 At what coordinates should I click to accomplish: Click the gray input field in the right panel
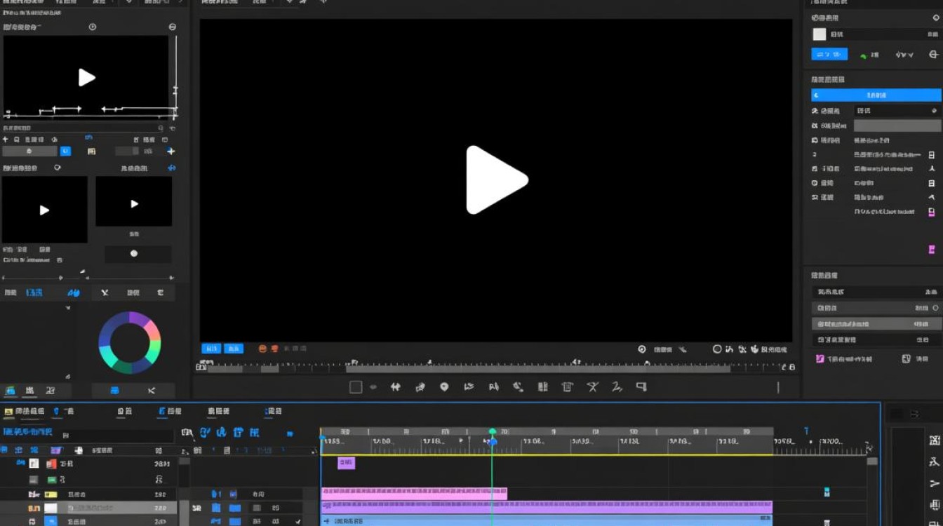click(x=897, y=126)
